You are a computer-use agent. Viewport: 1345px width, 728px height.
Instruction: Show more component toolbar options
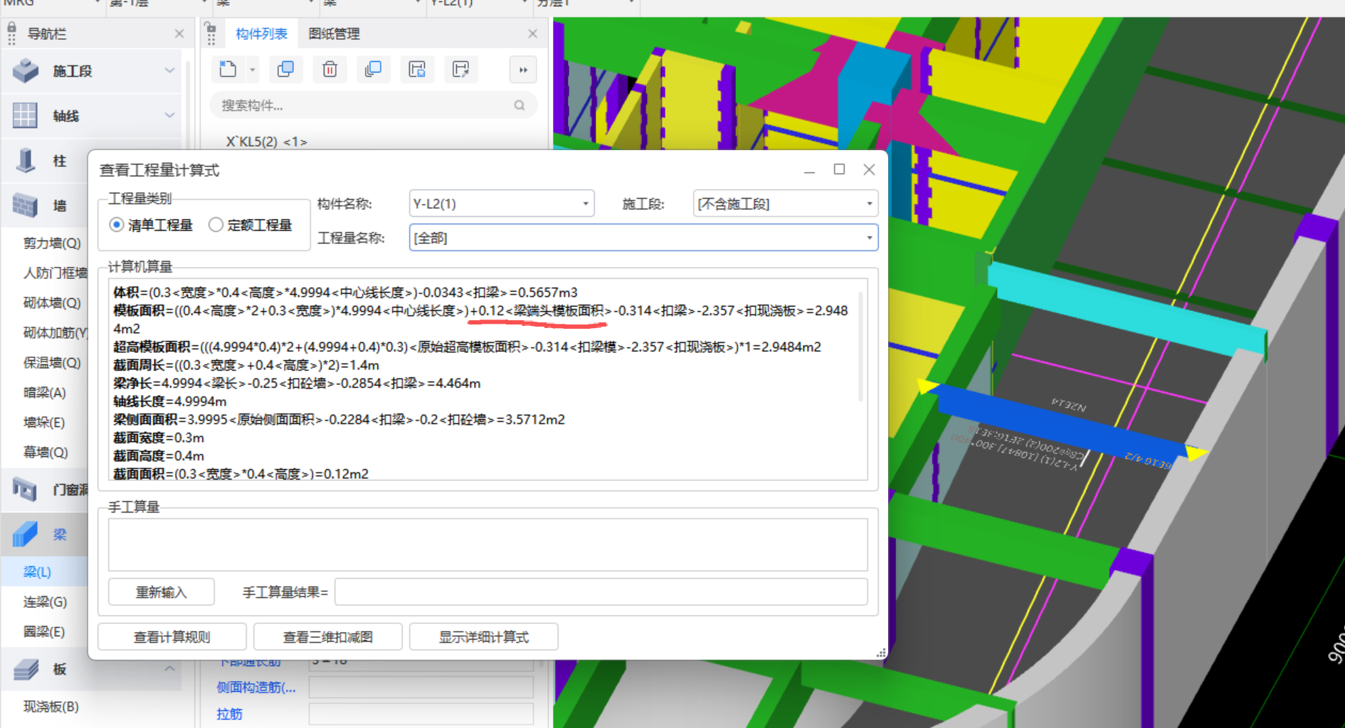(523, 70)
